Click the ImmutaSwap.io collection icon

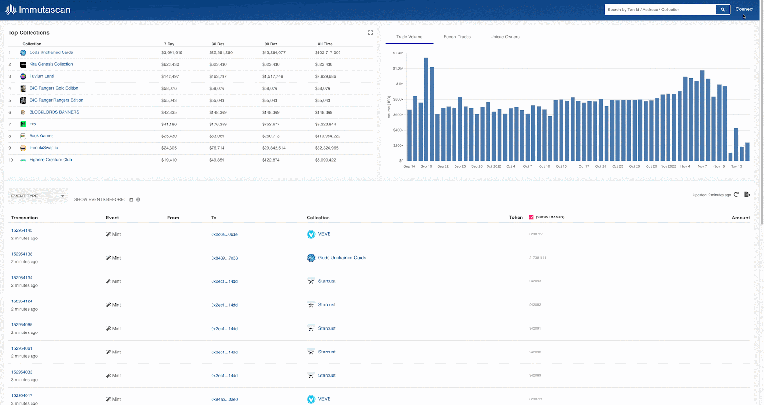[x=23, y=148]
